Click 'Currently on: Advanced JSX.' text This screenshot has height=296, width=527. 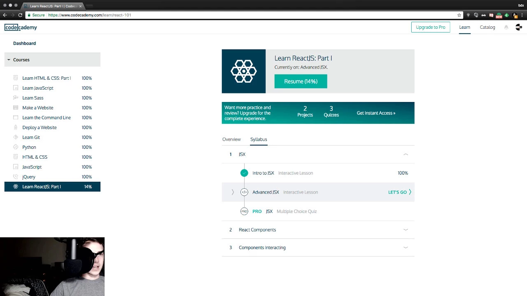[301, 67]
